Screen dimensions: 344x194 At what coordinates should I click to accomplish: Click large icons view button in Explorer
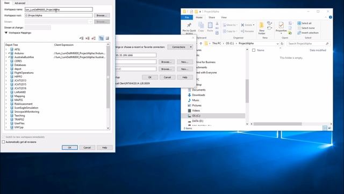329,128
